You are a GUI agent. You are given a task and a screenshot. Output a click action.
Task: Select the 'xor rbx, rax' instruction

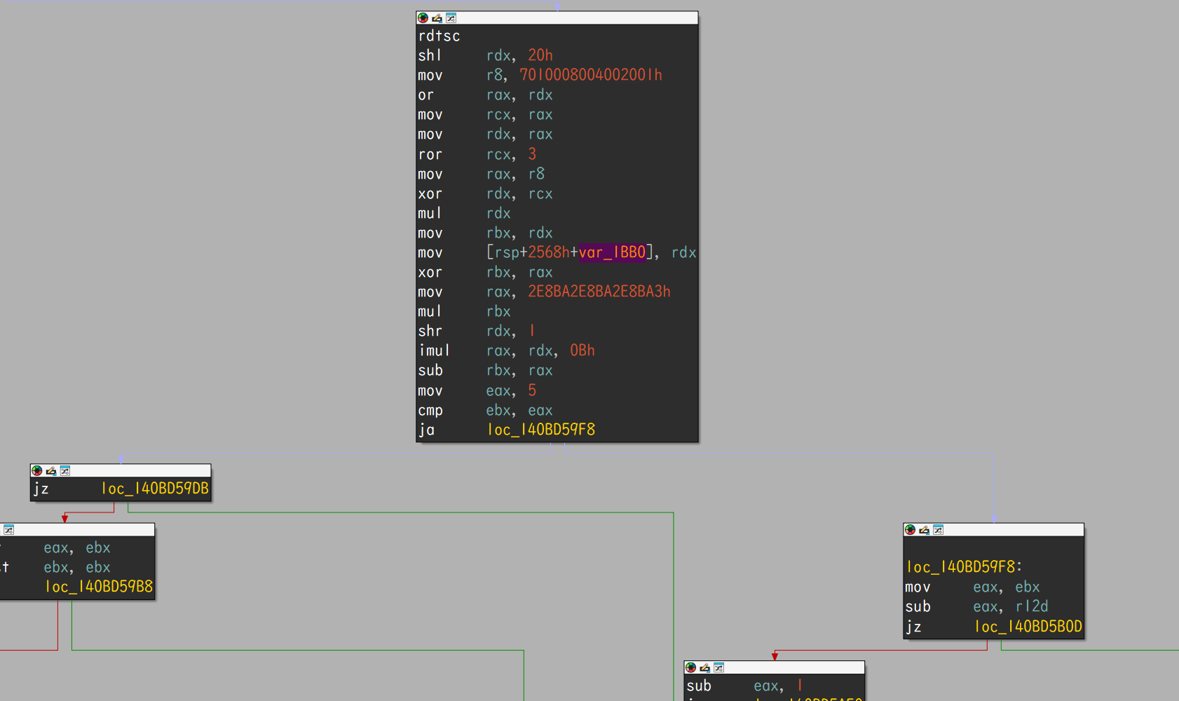[x=485, y=272]
